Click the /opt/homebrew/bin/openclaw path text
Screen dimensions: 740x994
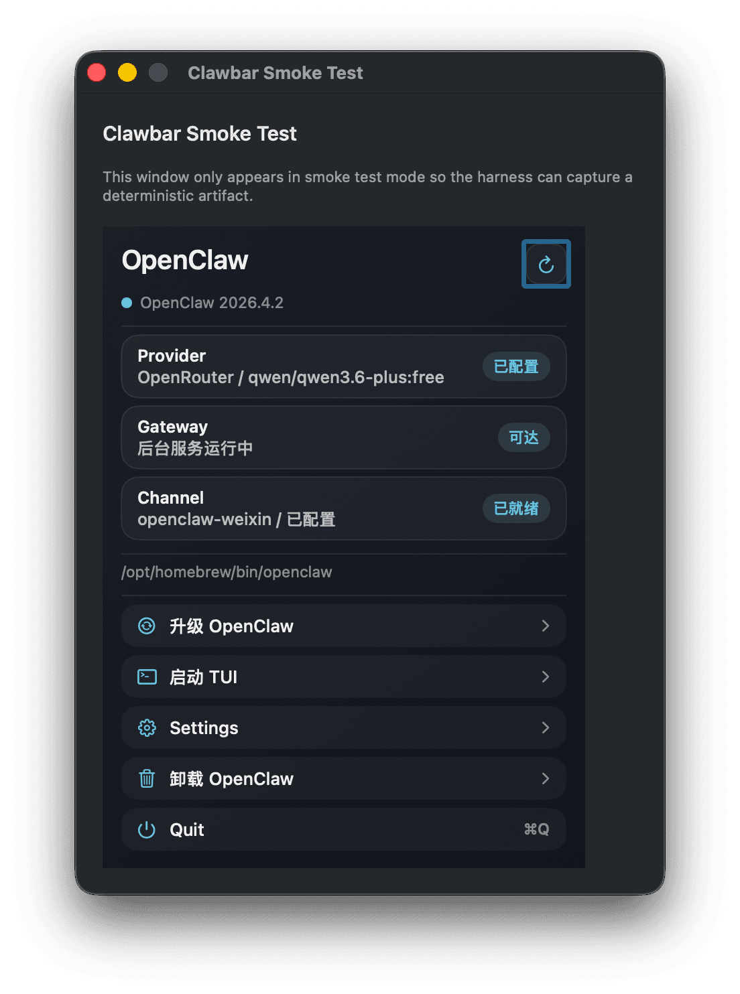(227, 572)
